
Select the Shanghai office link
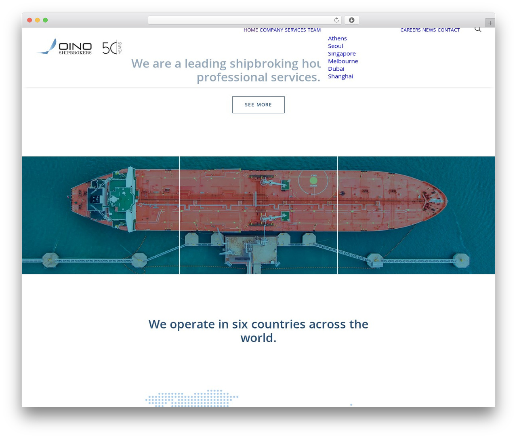point(340,76)
